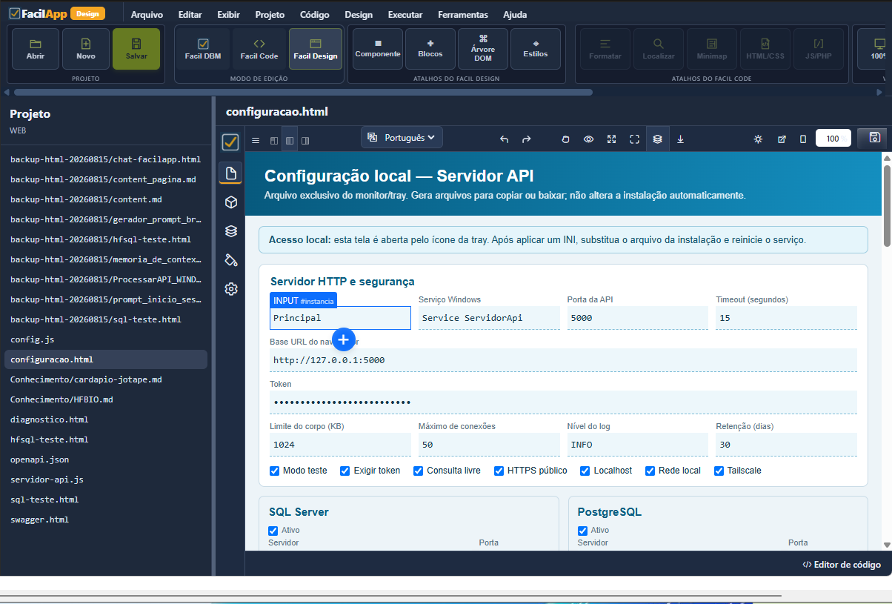Open the Projeto menu
The height and width of the screenshot is (604, 892).
(x=270, y=15)
